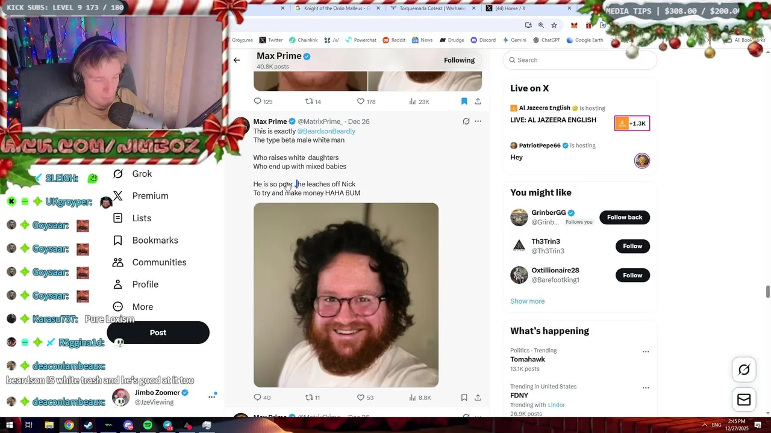This screenshot has width=771, height=433.
Task: Follow the Th3Trin3 account
Action: pyautogui.click(x=632, y=246)
